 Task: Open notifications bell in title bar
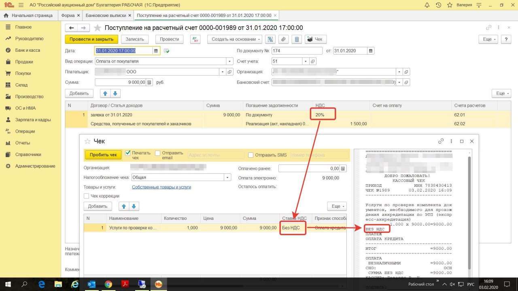pos(427,5)
